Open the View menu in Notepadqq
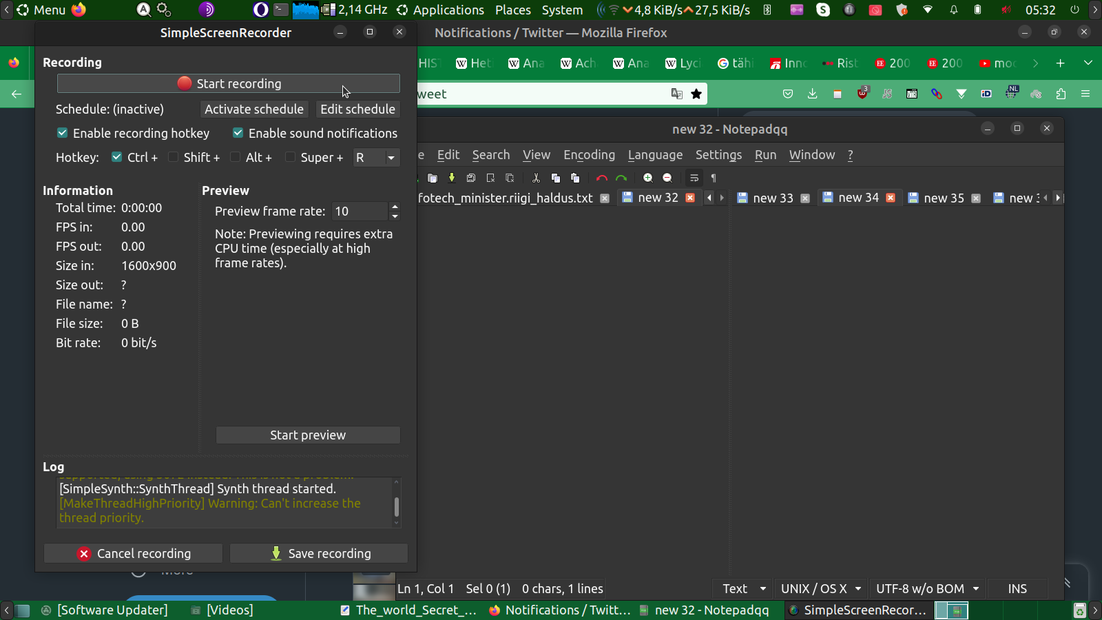The image size is (1102, 620). [x=537, y=155]
